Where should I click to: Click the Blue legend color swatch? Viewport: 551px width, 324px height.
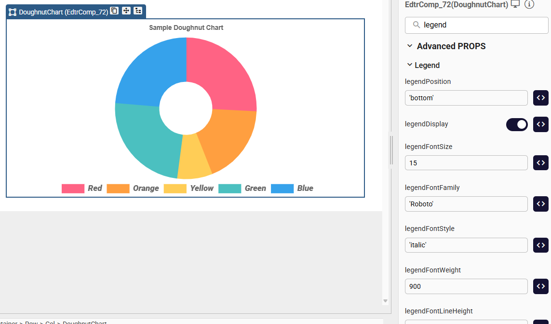click(282, 189)
